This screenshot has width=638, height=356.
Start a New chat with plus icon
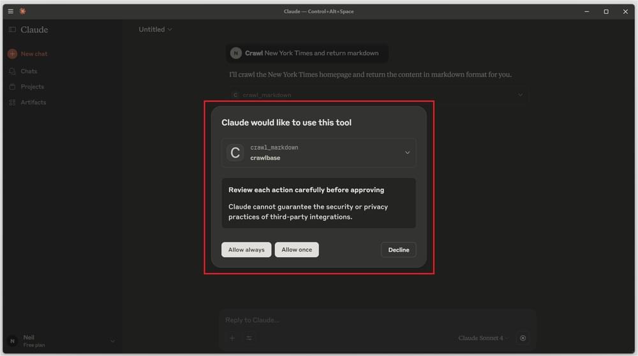pos(12,54)
